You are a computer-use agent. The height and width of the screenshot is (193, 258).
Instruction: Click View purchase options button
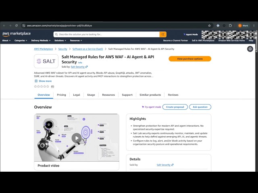pos(190,59)
